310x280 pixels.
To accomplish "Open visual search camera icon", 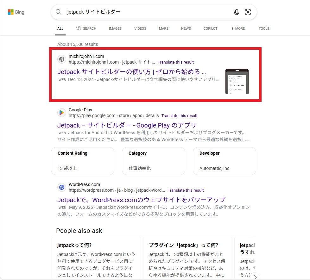I will pos(248,12).
